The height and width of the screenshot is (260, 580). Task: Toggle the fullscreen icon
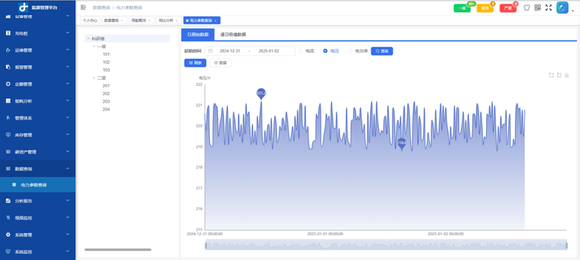(x=548, y=8)
